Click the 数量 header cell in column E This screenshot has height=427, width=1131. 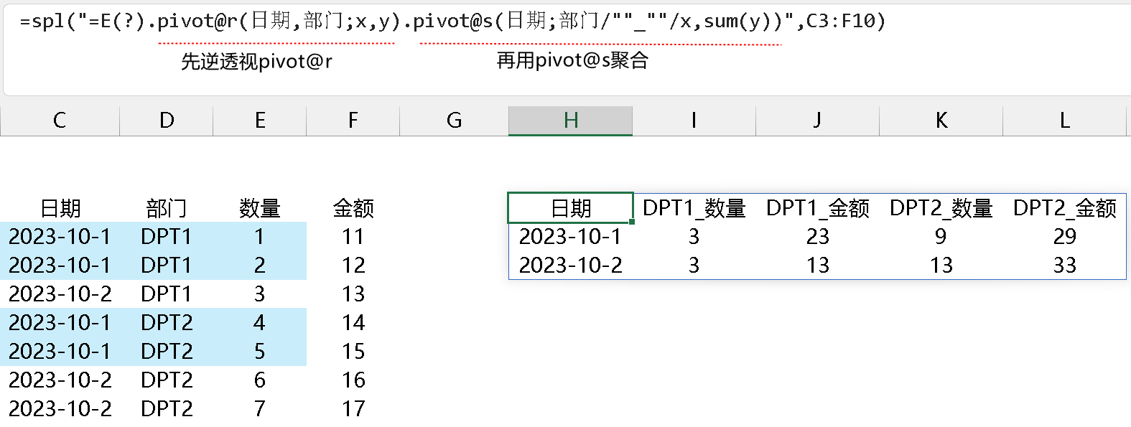point(260,208)
